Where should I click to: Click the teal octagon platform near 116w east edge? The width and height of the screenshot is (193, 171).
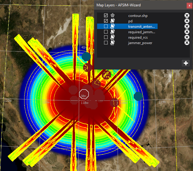[138, 96]
